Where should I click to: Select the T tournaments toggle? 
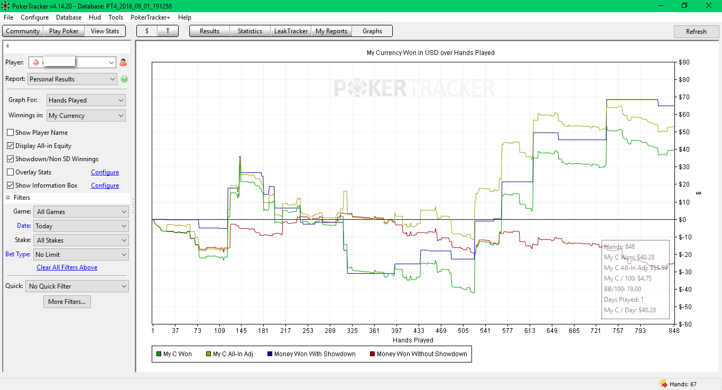coord(168,31)
